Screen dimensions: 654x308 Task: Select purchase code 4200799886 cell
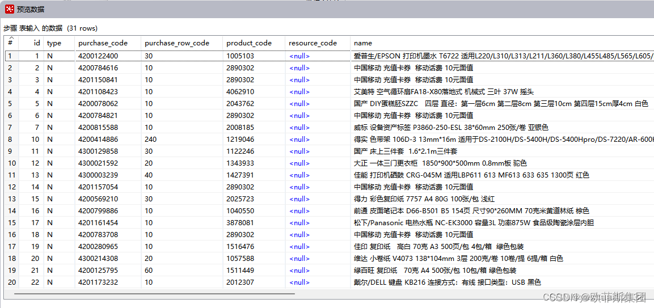tap(108, 211)
